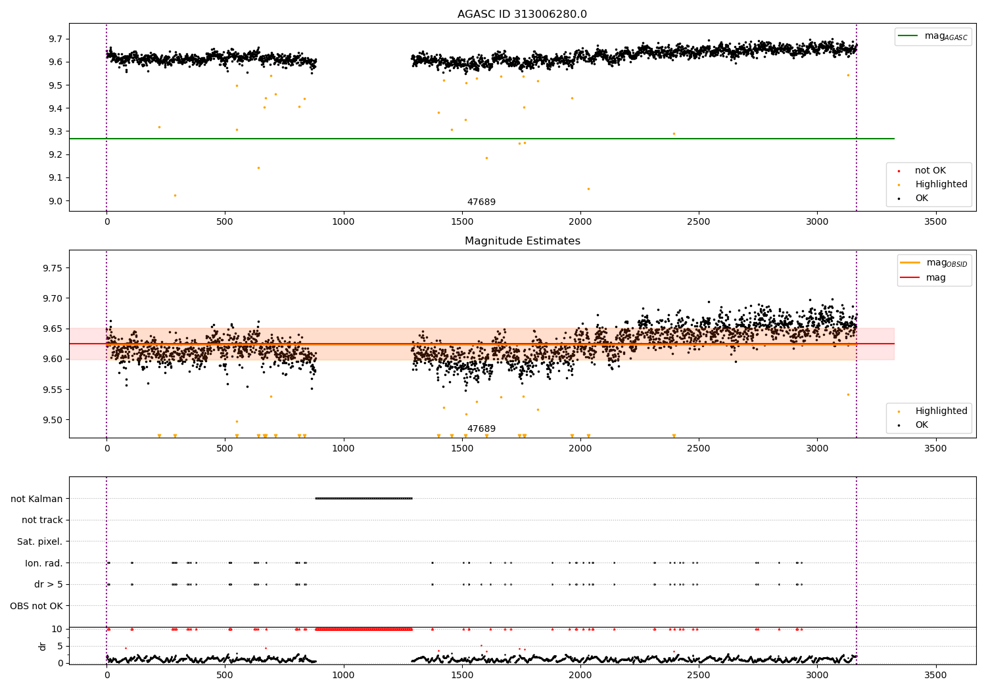The width and height of the screenshot is (986, 690).
Task: Click the 1500 x-tick of top plot
Action: (462, 221)
